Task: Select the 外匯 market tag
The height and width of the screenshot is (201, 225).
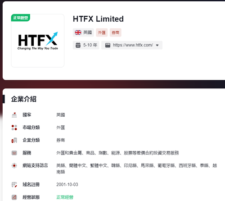Action: [102, 32]
